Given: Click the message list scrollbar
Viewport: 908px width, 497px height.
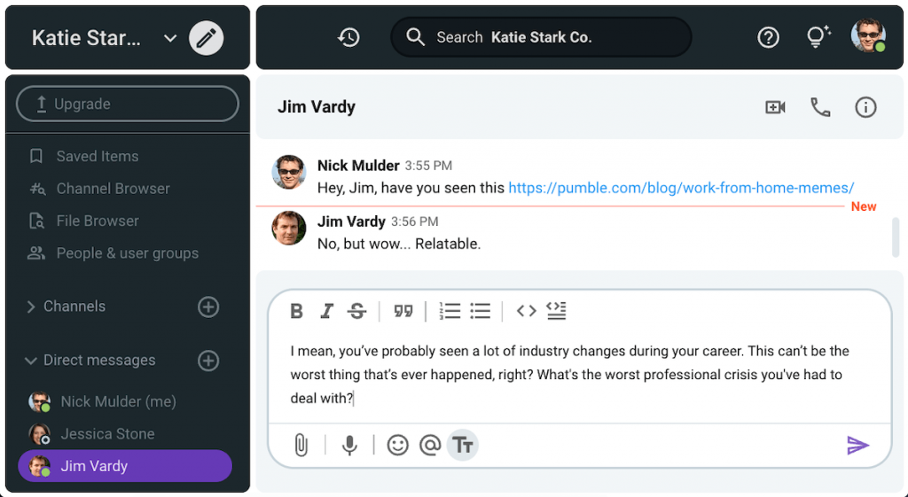Looking at the screenshot, I should click(896, 235).
